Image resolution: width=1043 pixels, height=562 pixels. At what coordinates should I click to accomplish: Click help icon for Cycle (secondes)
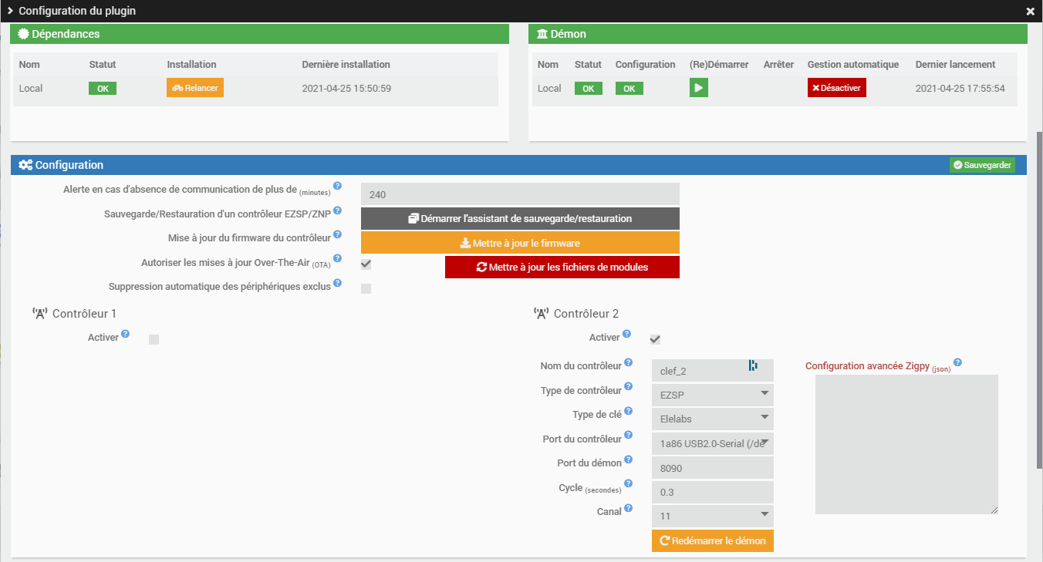pyautogui.click(x=628, y=483)
